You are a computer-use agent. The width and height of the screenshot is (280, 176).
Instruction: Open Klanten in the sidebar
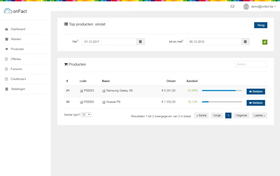[x=16, y=39]
